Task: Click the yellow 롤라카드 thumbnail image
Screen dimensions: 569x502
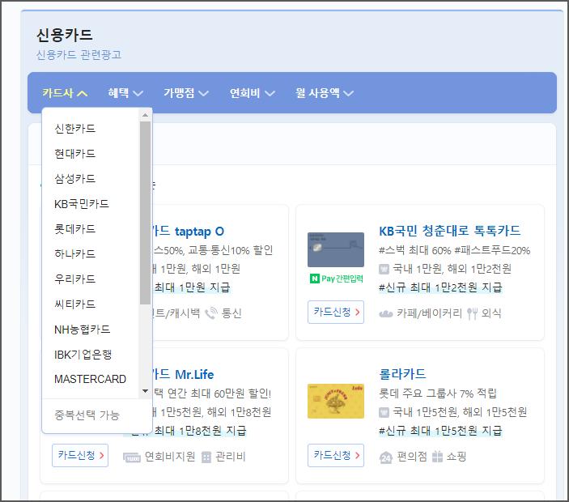Action: pos(336,401)
